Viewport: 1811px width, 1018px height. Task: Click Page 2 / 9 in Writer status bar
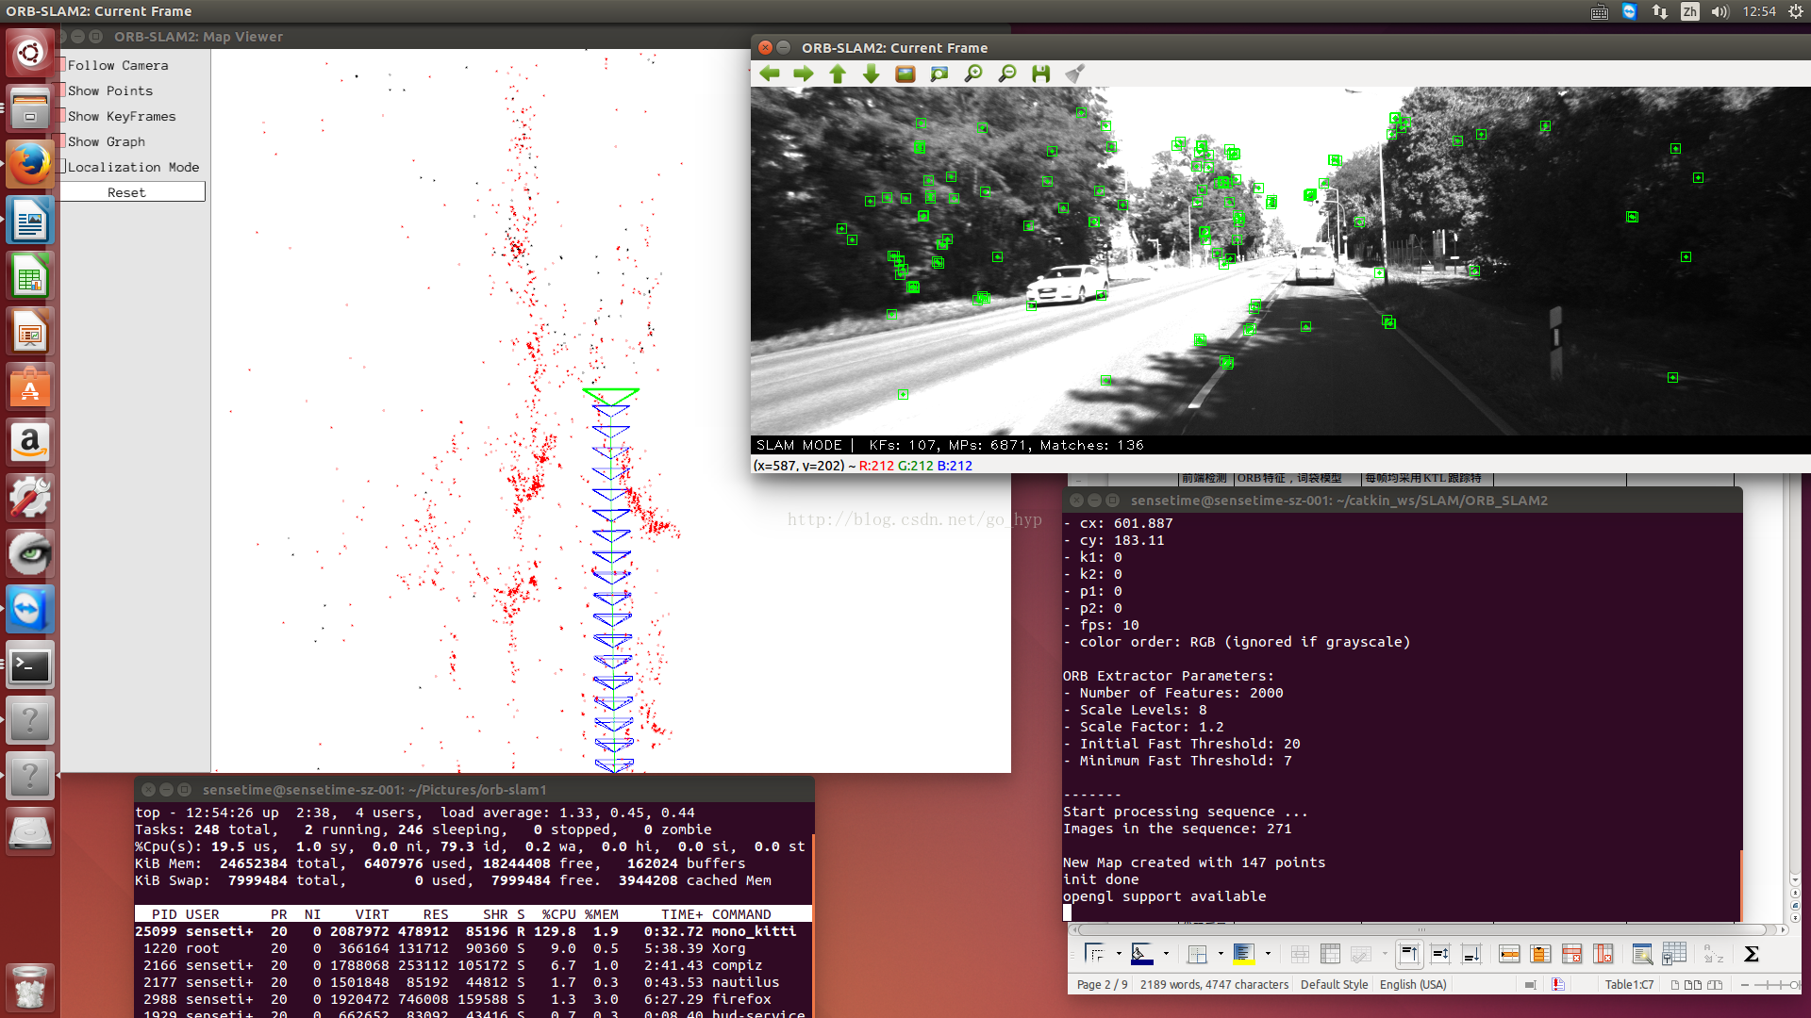1102,984
